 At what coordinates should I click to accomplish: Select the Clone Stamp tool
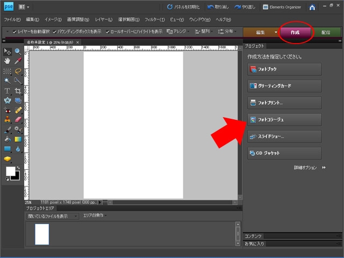[x=7, y=120]
